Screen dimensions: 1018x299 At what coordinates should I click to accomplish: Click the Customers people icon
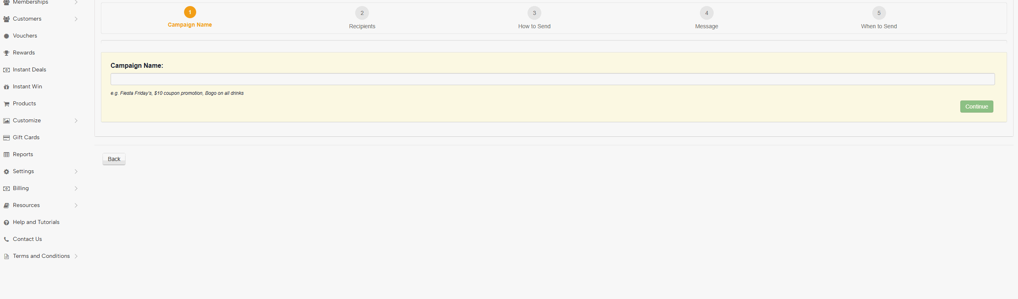coord(6,19)
